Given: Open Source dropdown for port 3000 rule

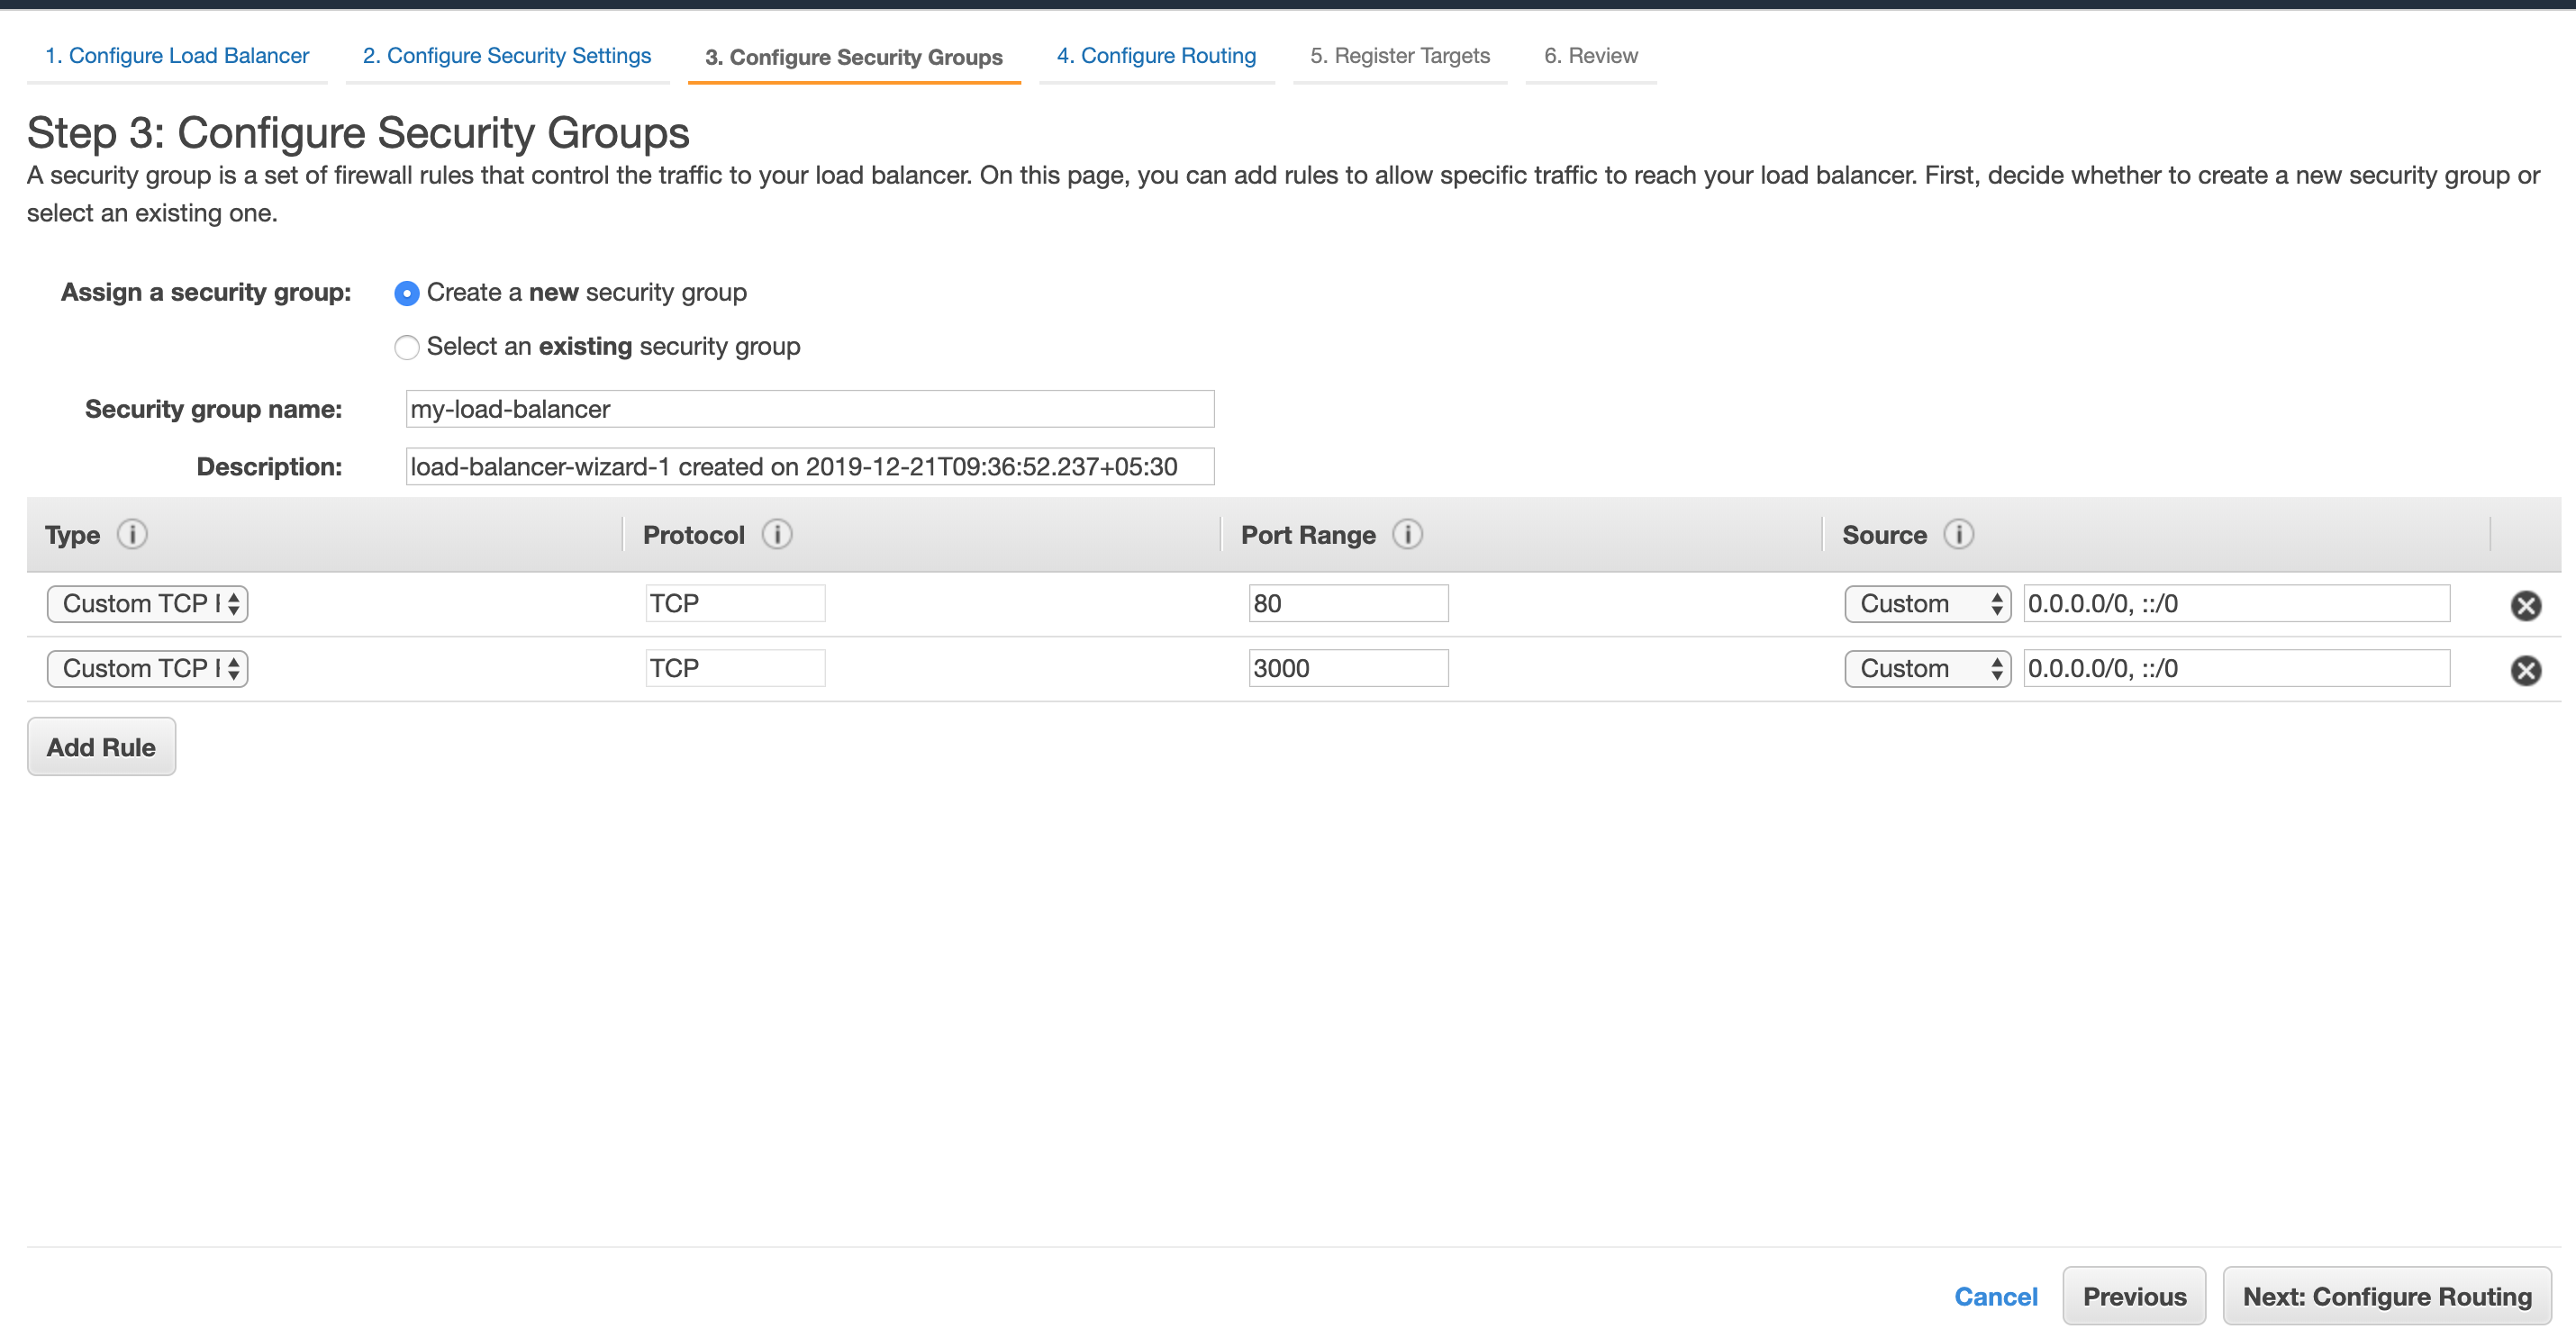Looking at the screenshot, I should point(1926,668).
